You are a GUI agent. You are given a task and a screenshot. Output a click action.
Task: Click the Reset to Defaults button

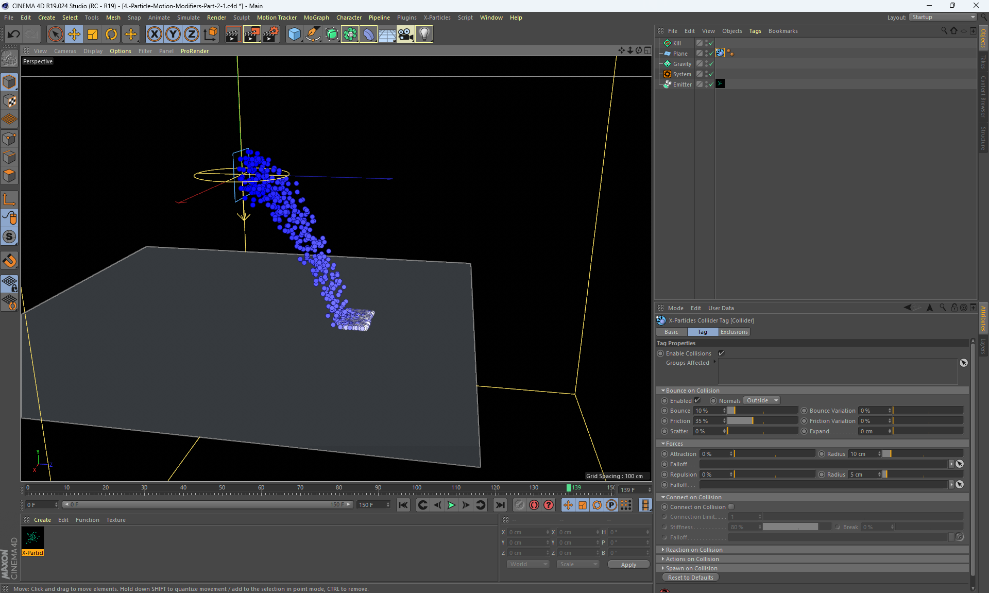tap(690, 578)
